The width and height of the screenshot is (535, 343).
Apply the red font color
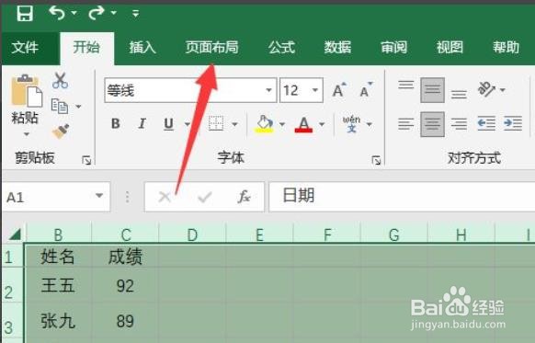303,124
